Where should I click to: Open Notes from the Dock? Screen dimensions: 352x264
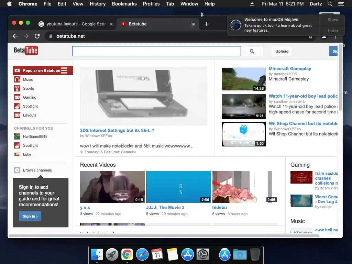(x=173, y=255)
